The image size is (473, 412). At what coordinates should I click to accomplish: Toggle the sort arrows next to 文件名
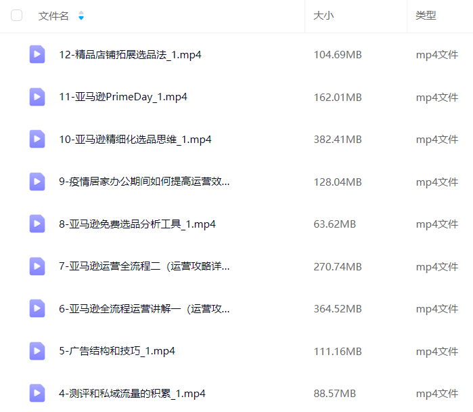pos(81,16)
